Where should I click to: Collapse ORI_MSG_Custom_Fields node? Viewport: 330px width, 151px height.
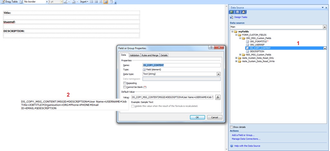click(240, 38)
